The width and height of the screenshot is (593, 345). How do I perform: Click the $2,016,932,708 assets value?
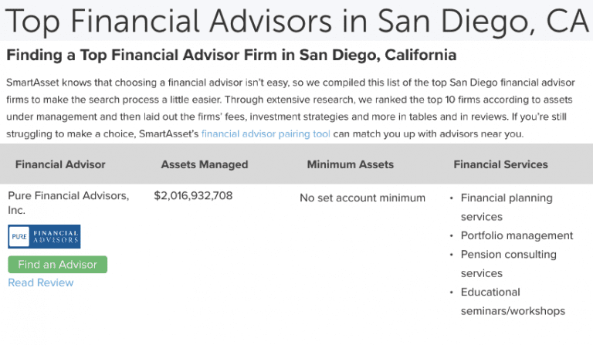(x=193, y=196)
